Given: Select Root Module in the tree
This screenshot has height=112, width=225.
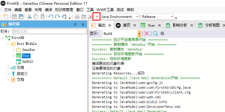Looking at the screenshot, I should pyautogui.click(x=27, y=44).
